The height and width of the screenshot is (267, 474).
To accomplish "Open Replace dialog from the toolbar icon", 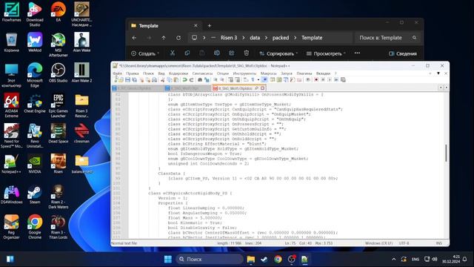I will point(207,79).
